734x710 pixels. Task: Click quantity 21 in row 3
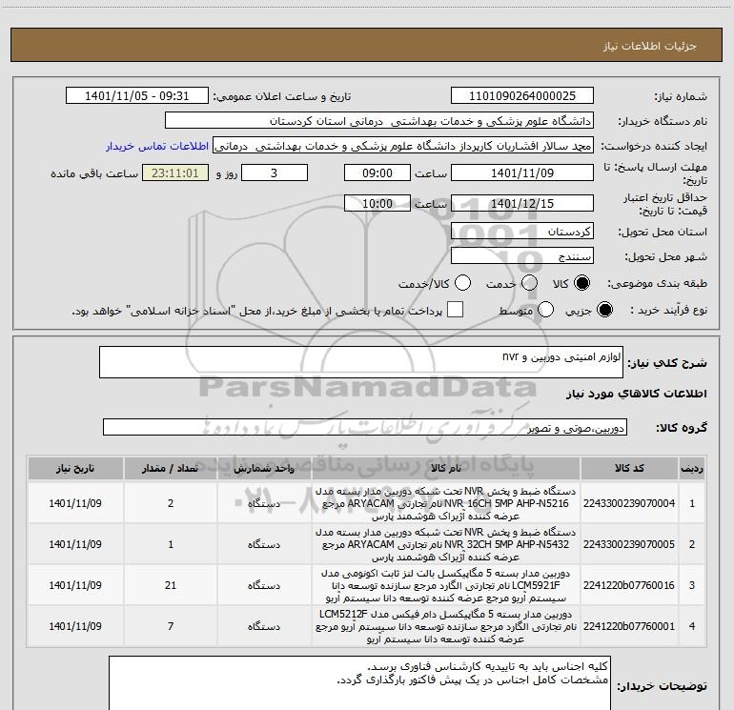pyautogui.click(x=171, y=585)
